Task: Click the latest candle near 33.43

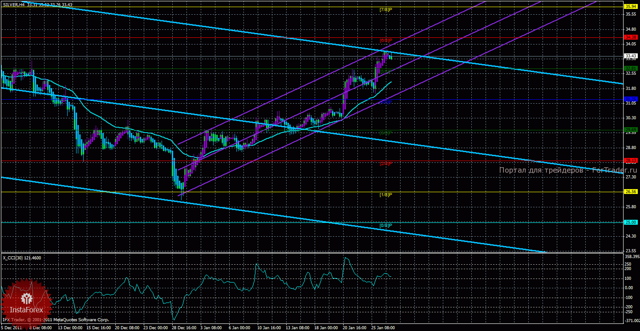Action: tap(391, 57)
